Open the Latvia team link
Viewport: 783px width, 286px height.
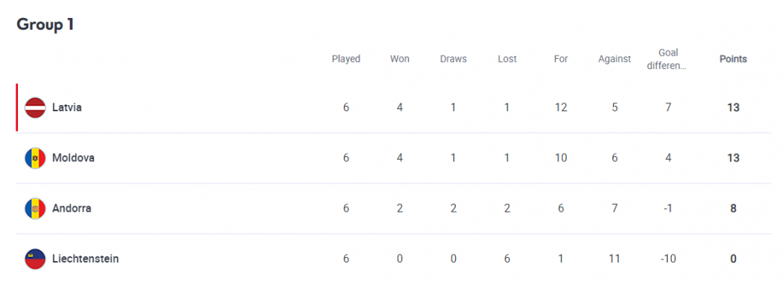(x=67, y=107)
